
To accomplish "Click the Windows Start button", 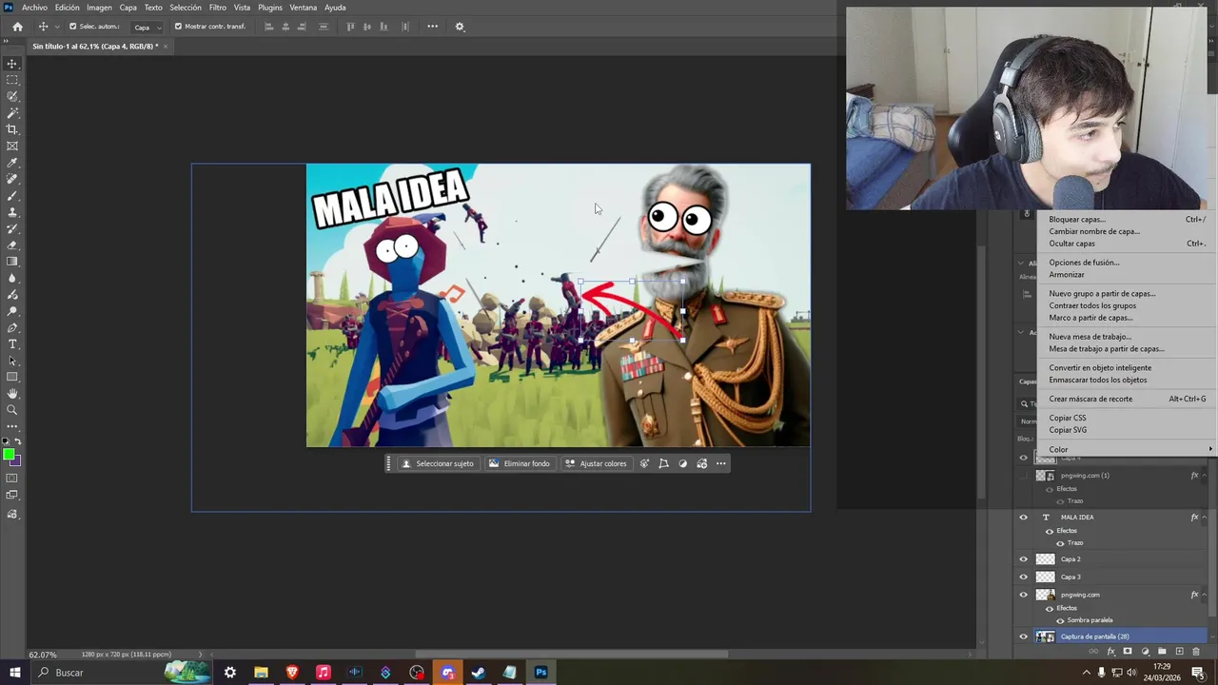I will click(14, 673).
